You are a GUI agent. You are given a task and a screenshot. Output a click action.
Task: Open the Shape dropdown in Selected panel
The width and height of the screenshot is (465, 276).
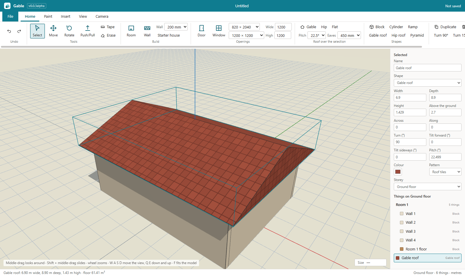428,83
